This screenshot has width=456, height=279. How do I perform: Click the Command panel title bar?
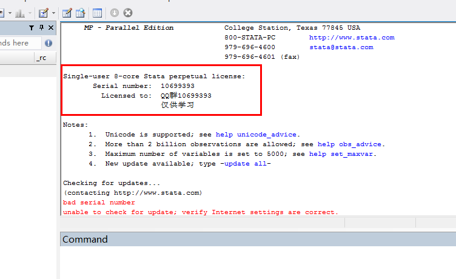[x=258, y=239]
